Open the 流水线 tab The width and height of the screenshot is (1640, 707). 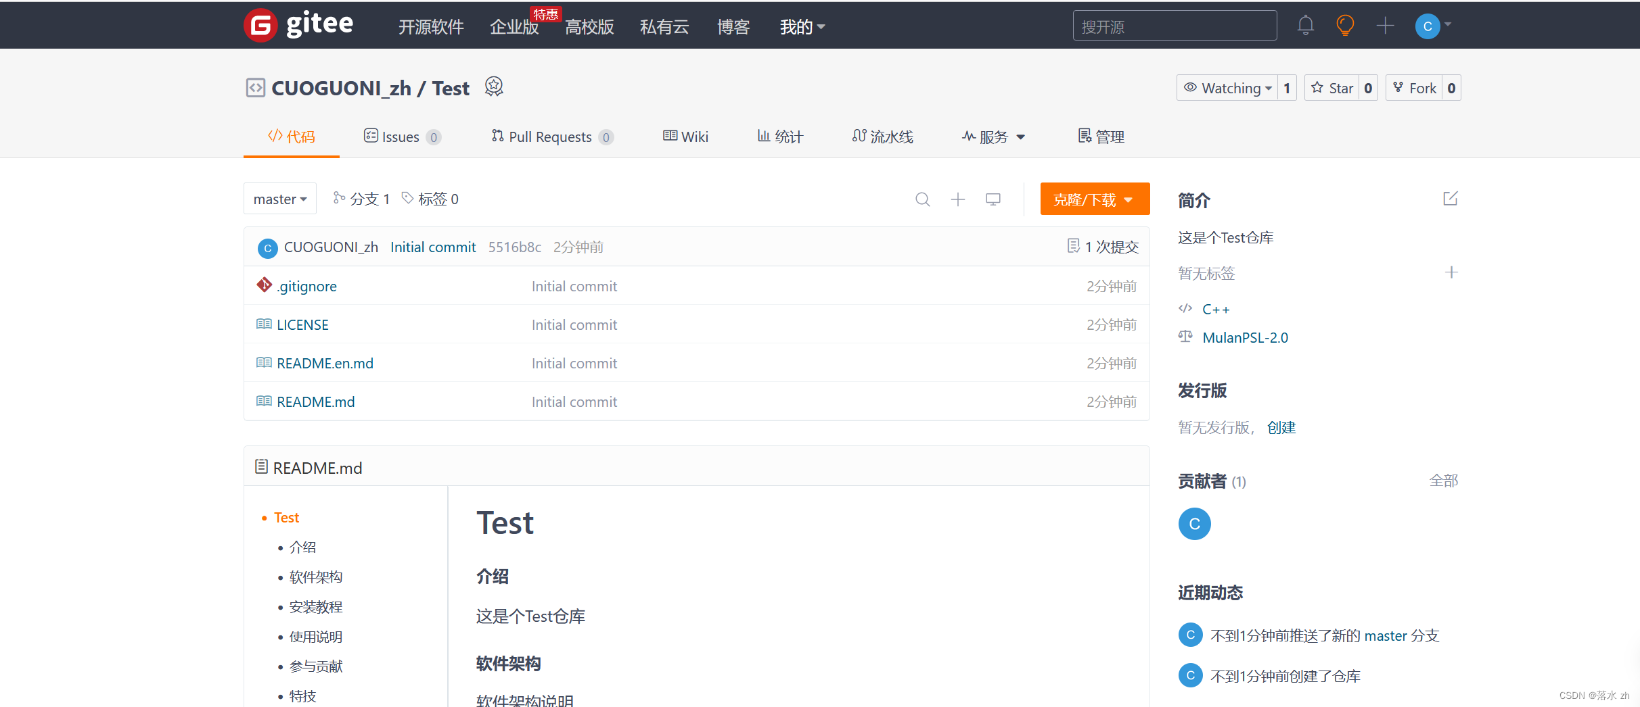(x=883, y=137)
